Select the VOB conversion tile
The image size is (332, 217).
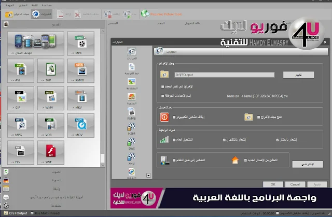point(51,125)
